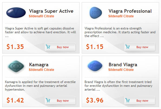Click the $1.35 price label
The height and width of the screenshot is (109, 161).
15,47
